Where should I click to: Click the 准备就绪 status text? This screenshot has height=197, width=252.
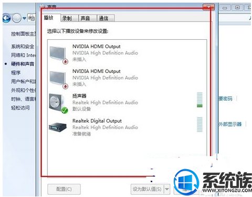(81, 134)
